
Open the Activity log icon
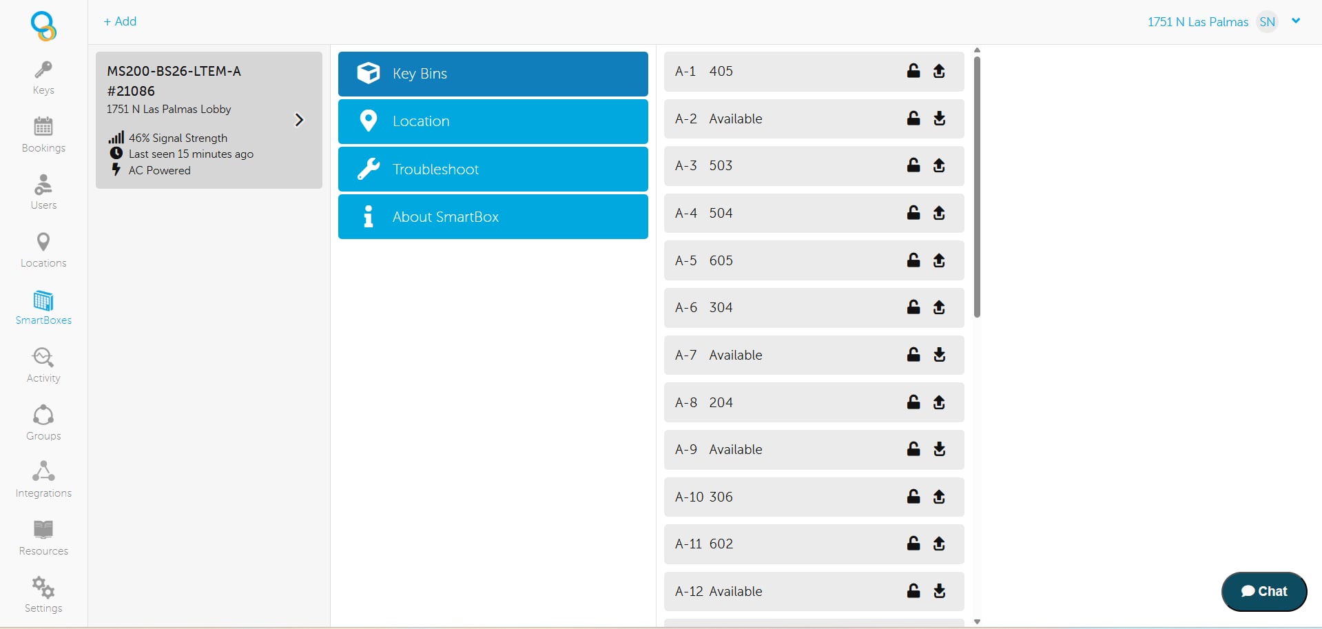pyautogui.click(x=43, y=365)
